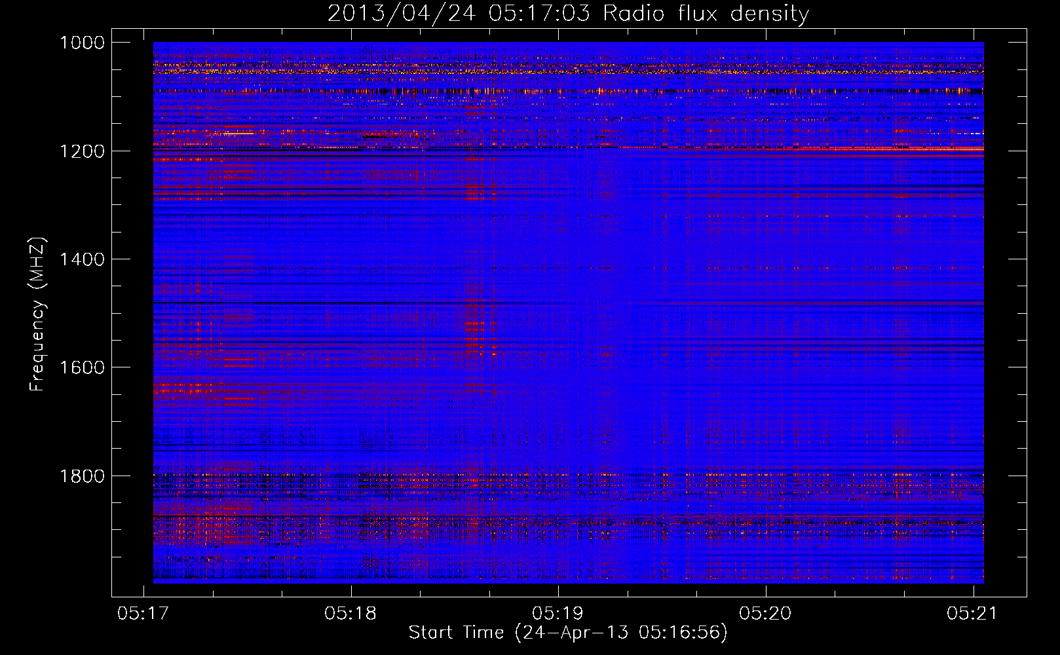Click the 05:20 time tick label
Viewport: 1060px width, 655px height.
(x=765, y=613)
